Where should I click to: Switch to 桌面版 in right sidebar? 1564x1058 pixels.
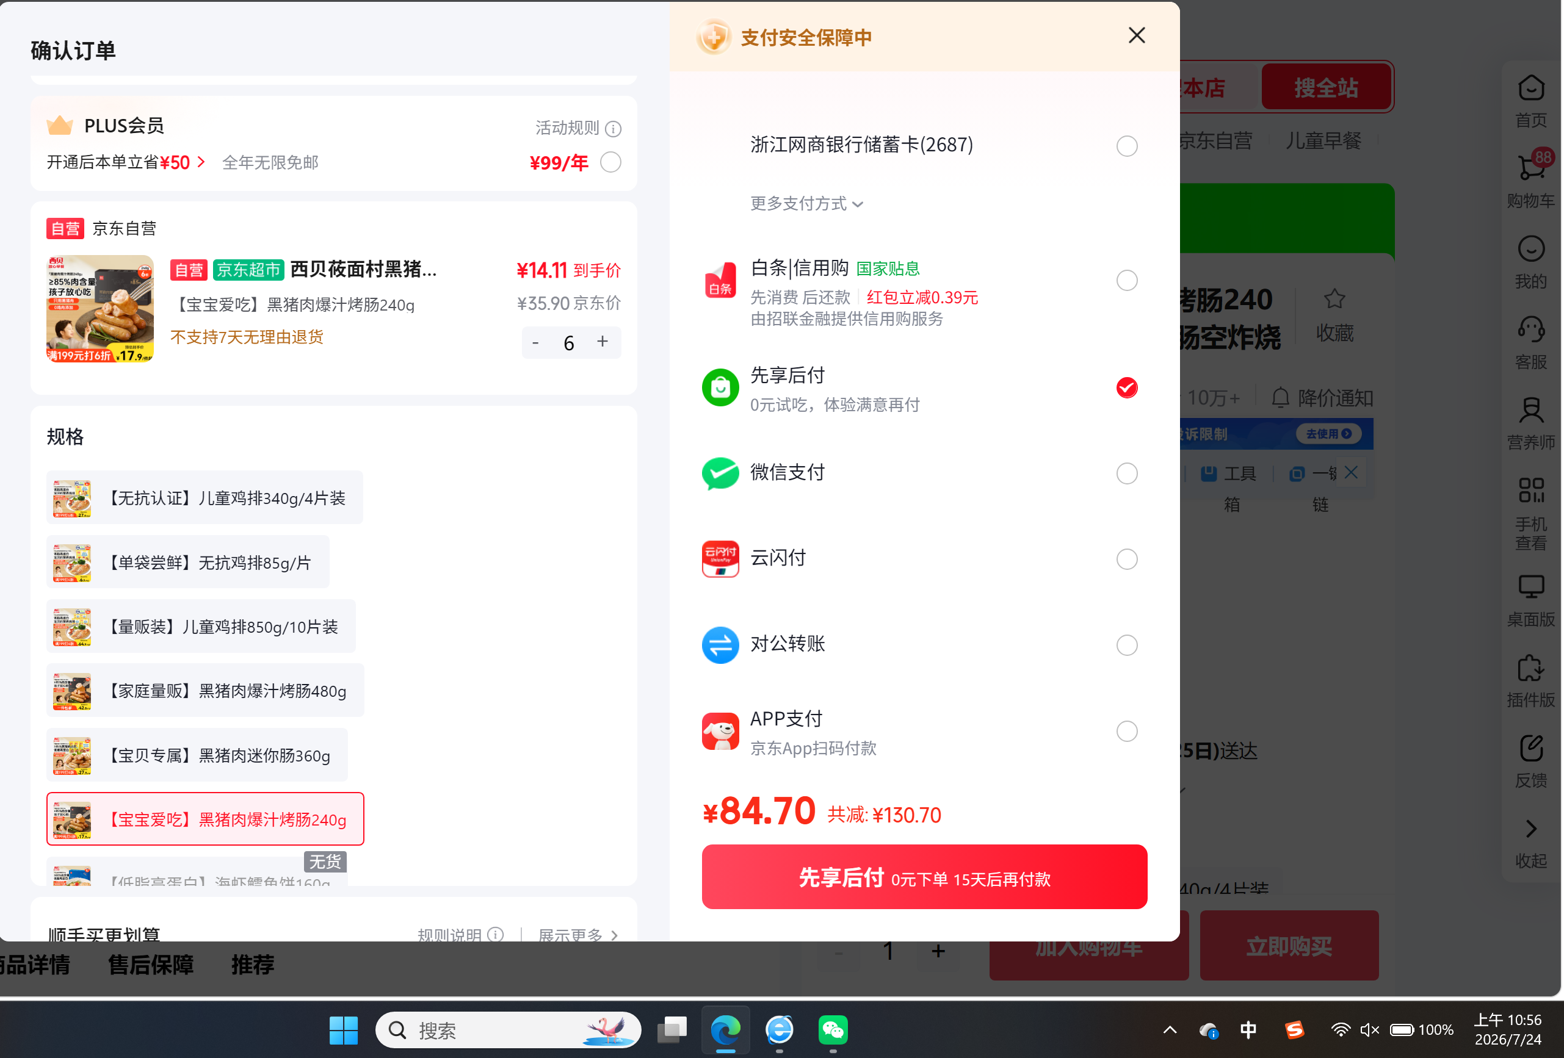pos(1530,600)
